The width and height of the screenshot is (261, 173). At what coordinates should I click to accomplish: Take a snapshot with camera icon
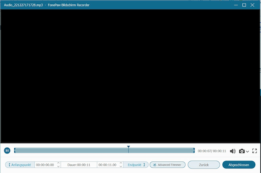[x=242, y=151]
